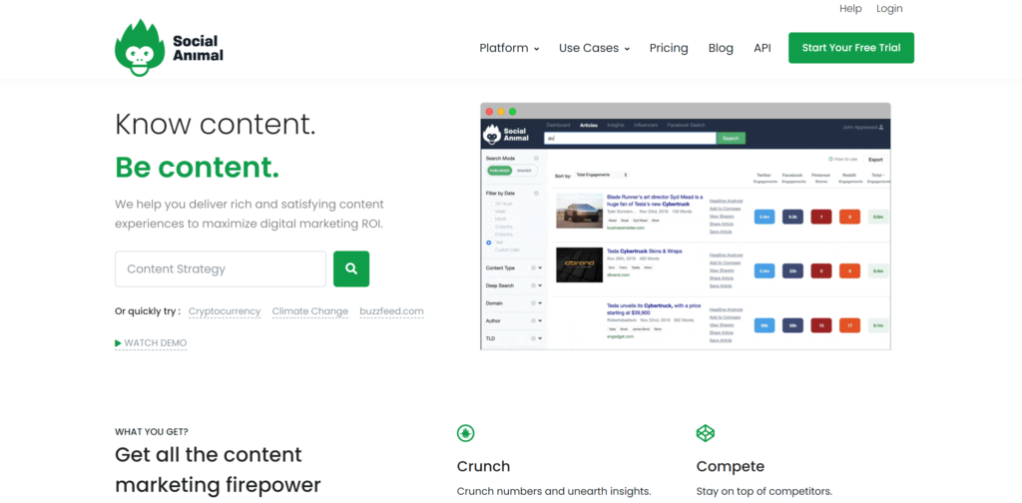1022x503 pixels.
Task: Click the green Search button in demo
Action: click(731, 138)
